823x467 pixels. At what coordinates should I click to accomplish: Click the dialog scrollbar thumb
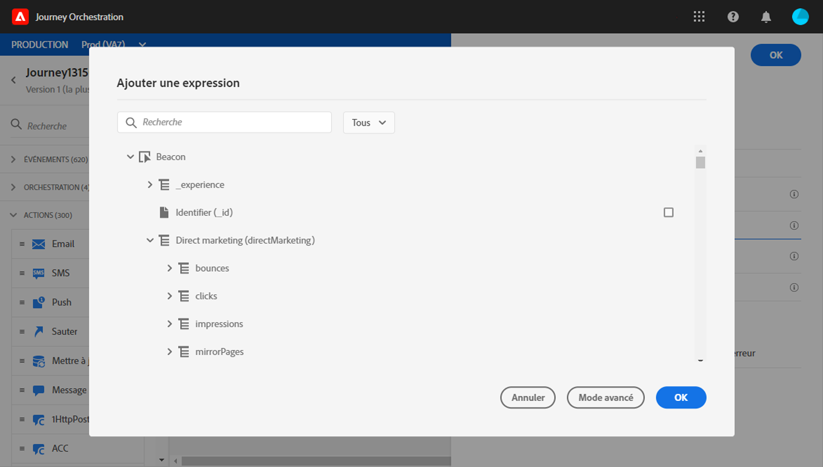[x=700, y=163]
